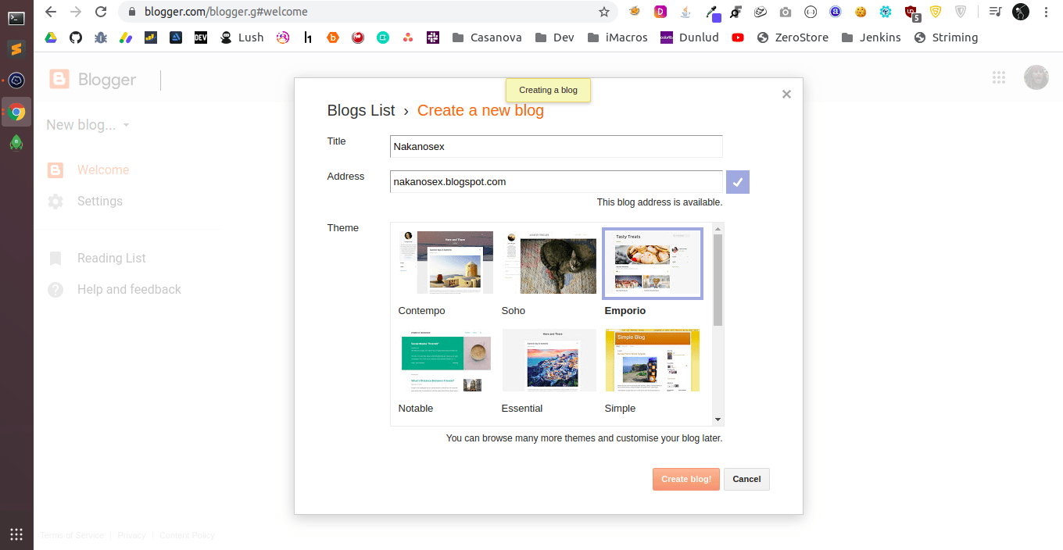Image resolution: width=1063 pixels, height=550 pixels.
Task: Open Settings in the Blogger sidebar
Action: click(100, 201)
